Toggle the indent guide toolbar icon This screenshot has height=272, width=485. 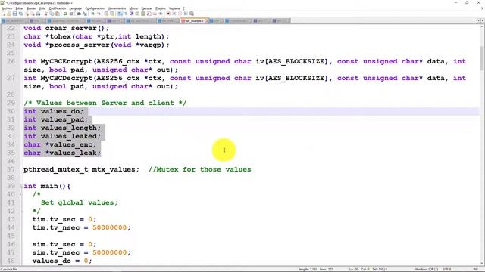pos(132,14)
